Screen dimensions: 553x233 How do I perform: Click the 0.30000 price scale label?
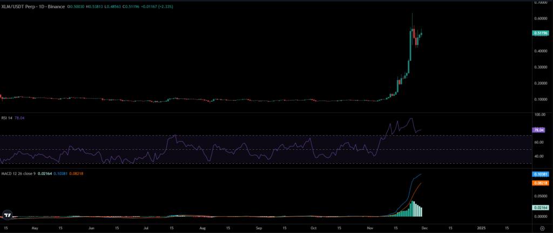[541, 67]
